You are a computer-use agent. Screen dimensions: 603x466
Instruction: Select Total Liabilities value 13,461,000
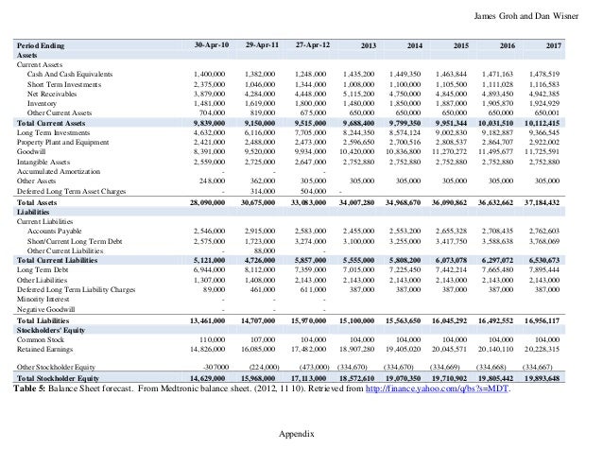[x=208, y=320]
